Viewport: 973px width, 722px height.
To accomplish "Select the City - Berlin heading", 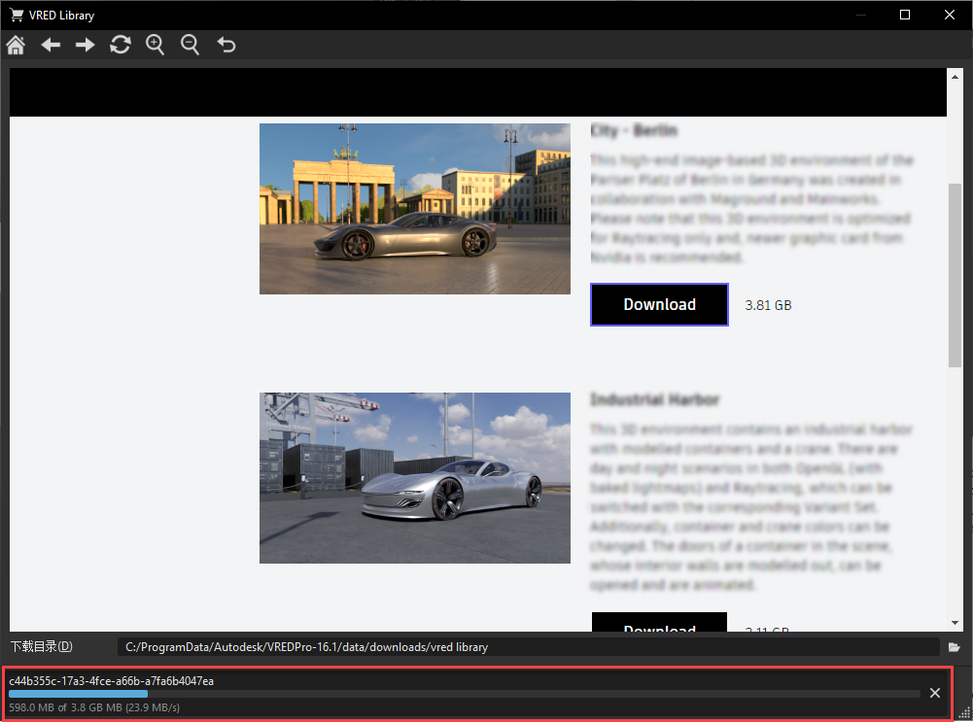I will (x=634, y=130).
